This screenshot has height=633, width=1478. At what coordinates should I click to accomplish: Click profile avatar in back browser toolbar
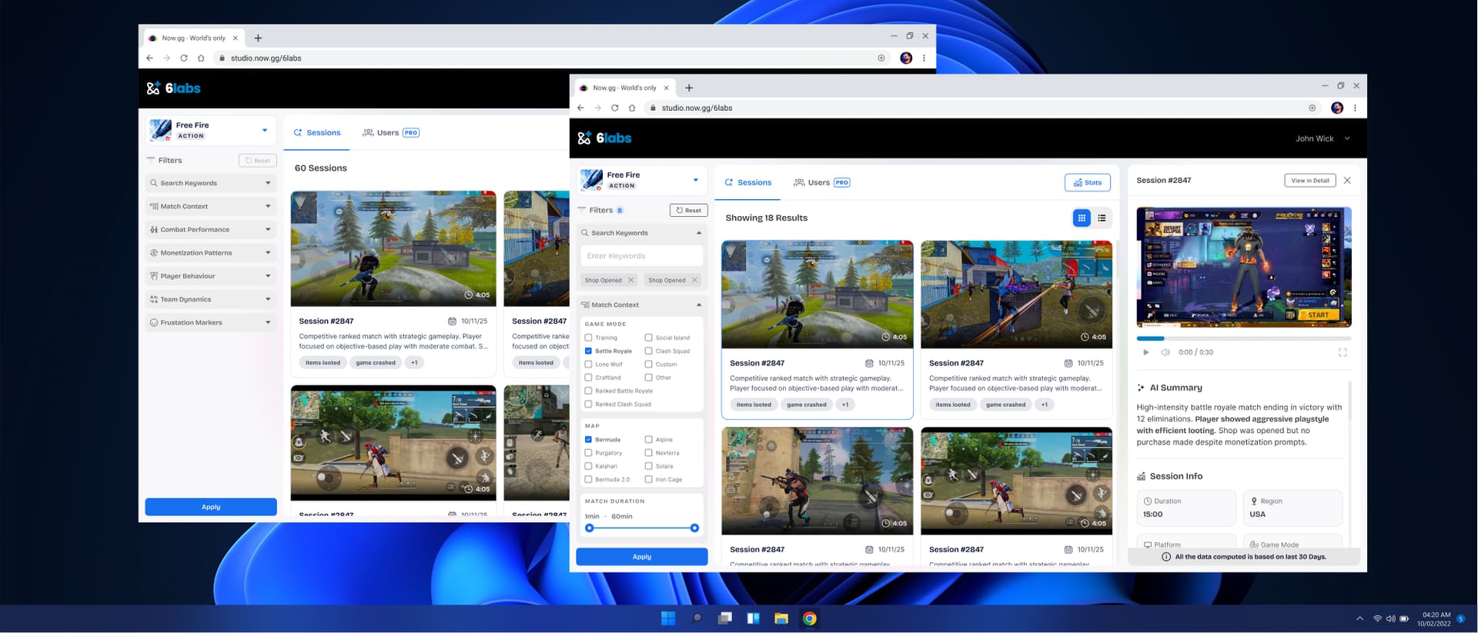click(x=906, y=58)
